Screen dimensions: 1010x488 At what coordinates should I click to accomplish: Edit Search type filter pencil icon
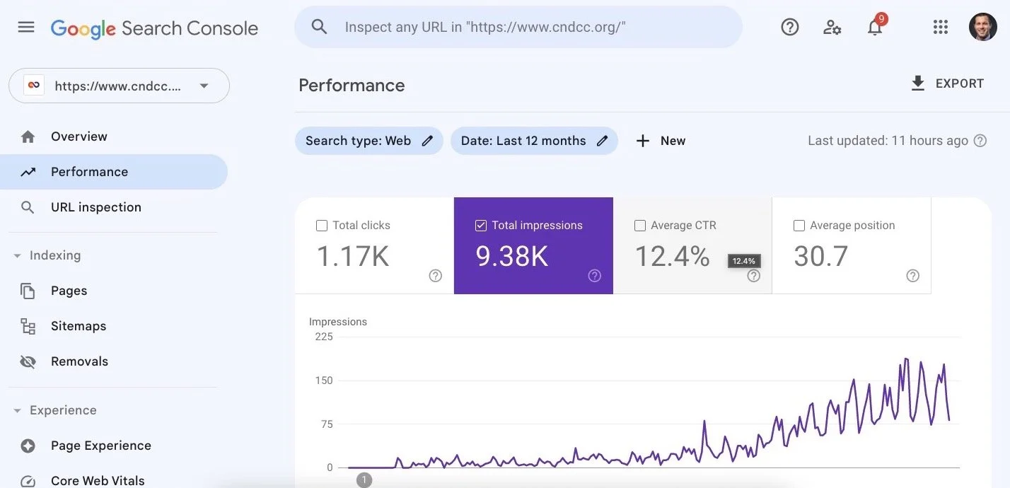tap(427, 141)
